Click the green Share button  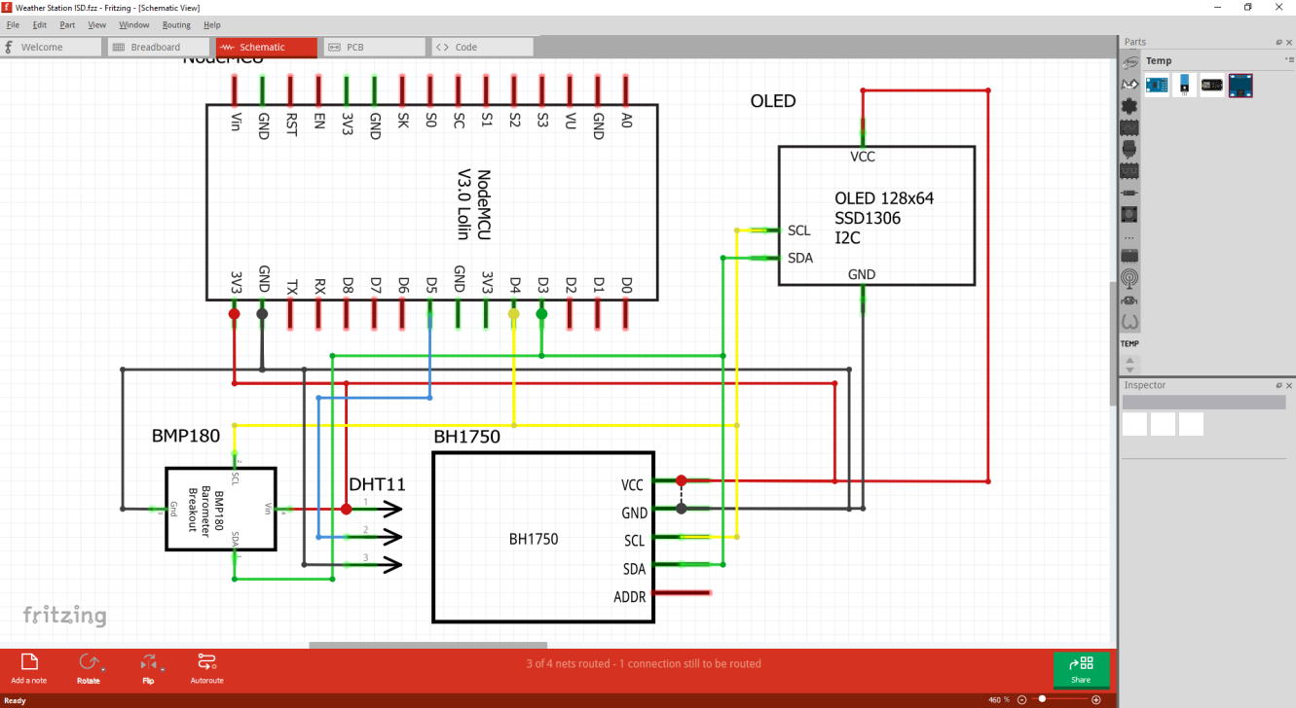pyautogui.click(x=1081, y=670)
